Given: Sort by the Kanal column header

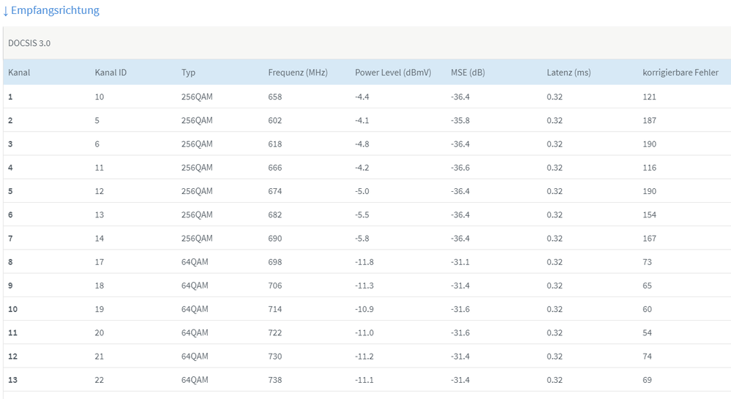Looking at the screenshot, I should [x=19, y=72].
